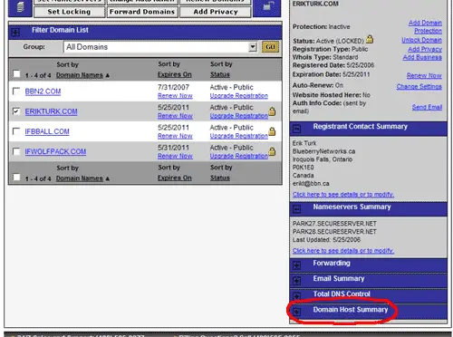Click registrant 'Click here to see details or to modify' link

click(343, 195)
